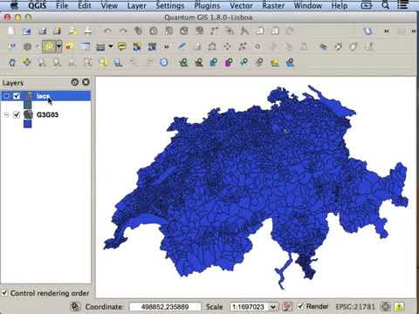
Task: Select the G3G03 layer name
Action: (47, 114)
